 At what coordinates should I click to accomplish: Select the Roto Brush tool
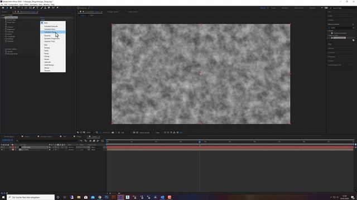[54, 8]
